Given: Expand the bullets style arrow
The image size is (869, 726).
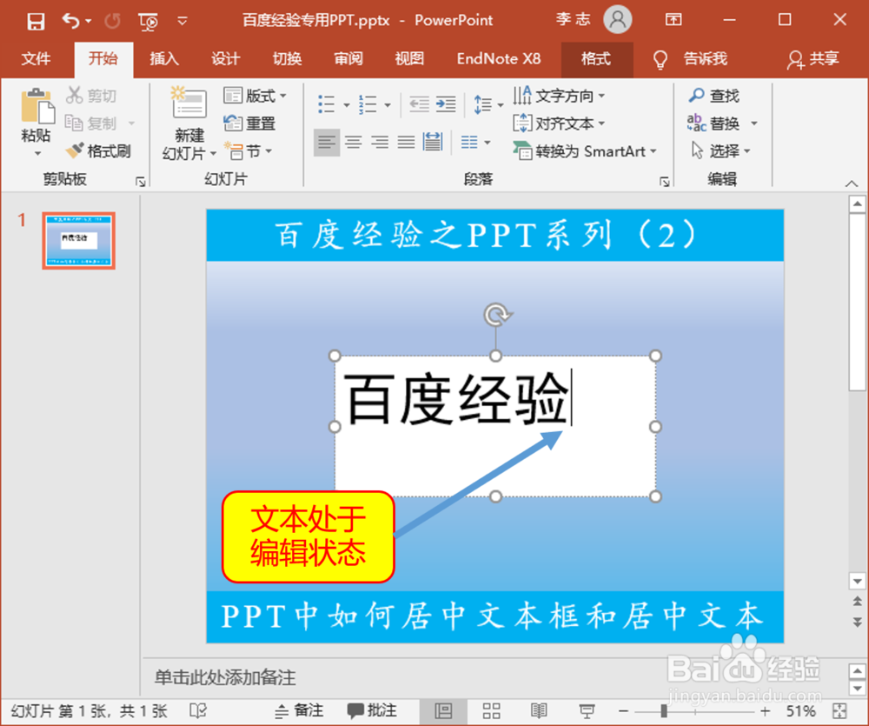Looking at the screenshot, I should click(x=347, y=105).
